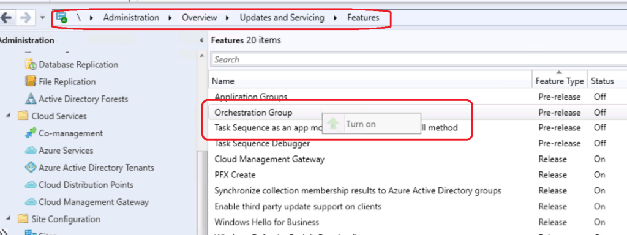This screenshot has height=235, width=627.
Task: Select Features in the breadcrumb path
Action: click(363, 18)
